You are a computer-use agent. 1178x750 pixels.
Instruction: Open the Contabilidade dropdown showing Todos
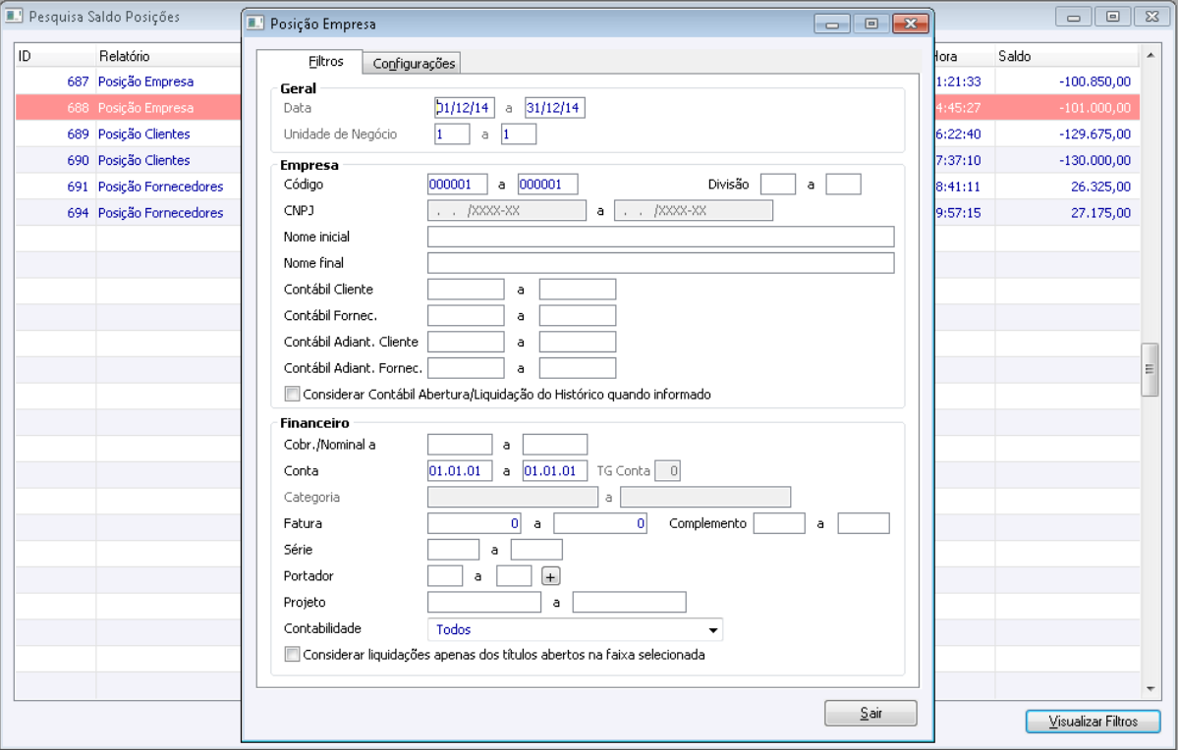pos(575,629)
